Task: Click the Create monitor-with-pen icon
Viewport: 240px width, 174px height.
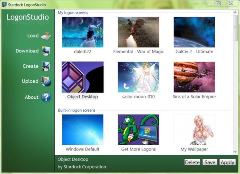Action: click(x=46, y=66)
